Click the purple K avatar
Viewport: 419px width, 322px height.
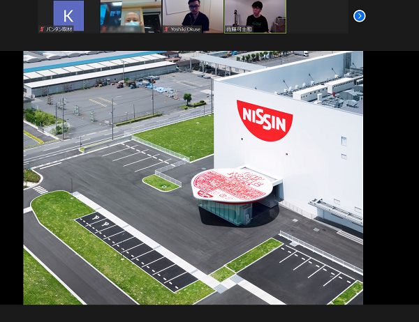click(x=68, y=15)
